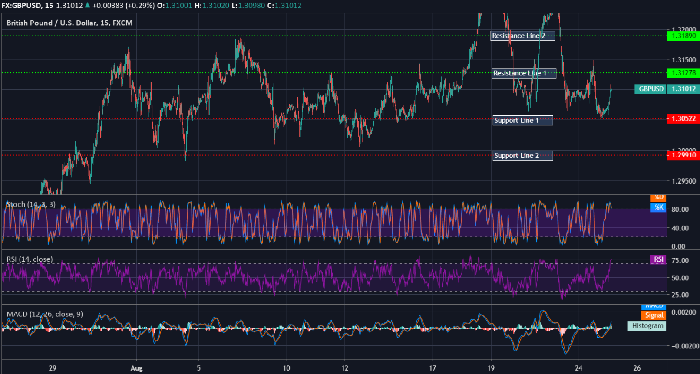The width and height of the screenshot is (700, 374).
Task: Click the 'British Pound / U.S. Dollar, 15, FXCM' legend
Action: coord(69,23)
